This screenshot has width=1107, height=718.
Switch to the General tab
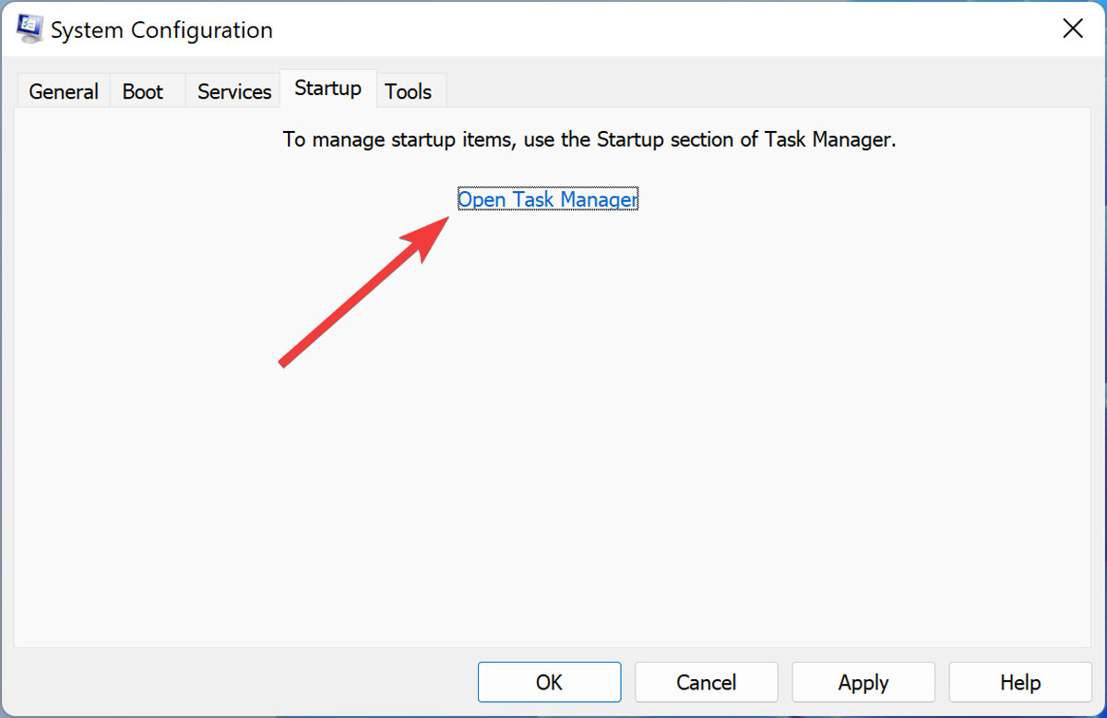[x=63, y=90]
